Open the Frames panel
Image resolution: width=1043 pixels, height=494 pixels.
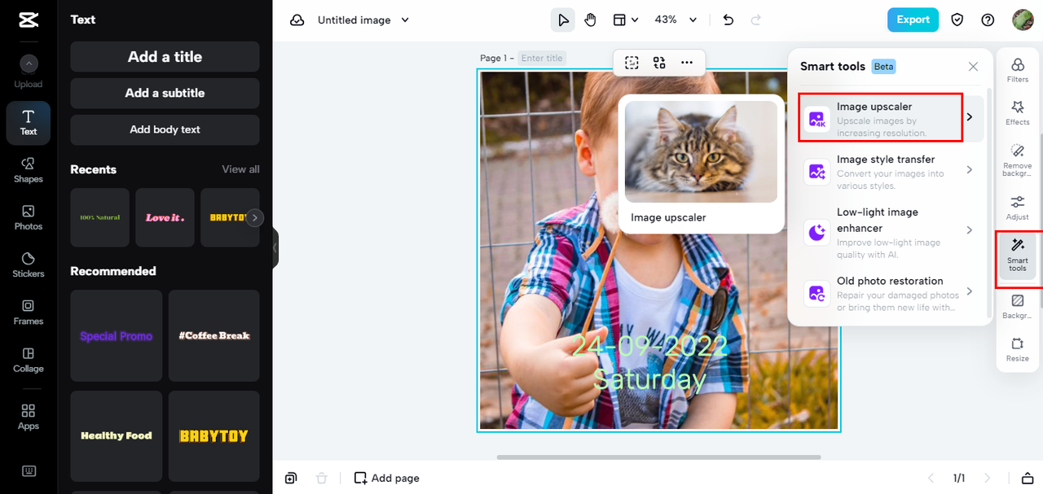click(x=29, y=312)
